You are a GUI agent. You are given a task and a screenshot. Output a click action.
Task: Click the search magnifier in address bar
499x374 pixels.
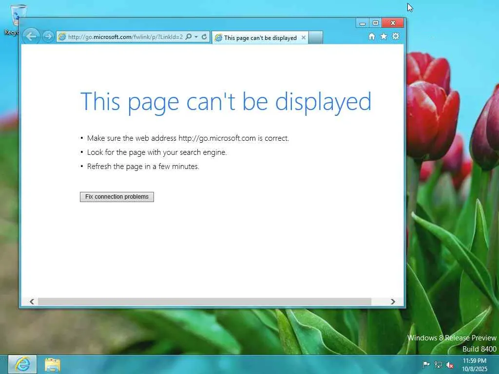pyautogui.click(x=189, y=37)
